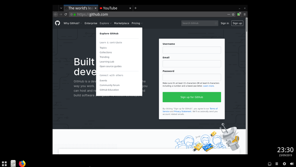Collapse the Explore dropdown menu
This screenshot has width=296, height=167.
(106, 23)
